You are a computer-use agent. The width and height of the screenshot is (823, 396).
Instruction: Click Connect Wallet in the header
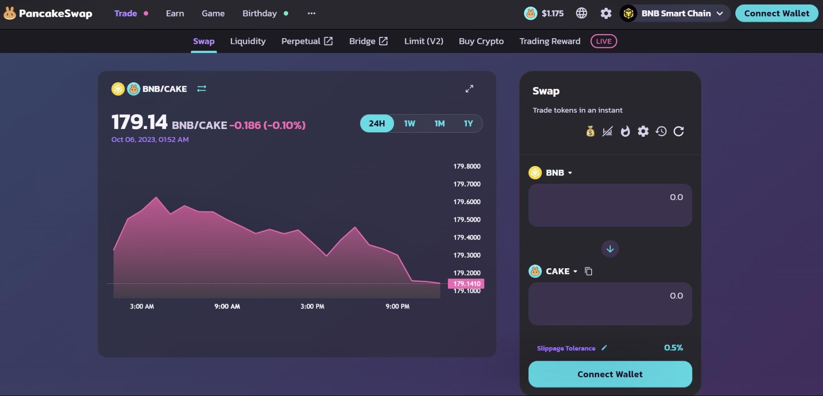(x=776, y=13)
